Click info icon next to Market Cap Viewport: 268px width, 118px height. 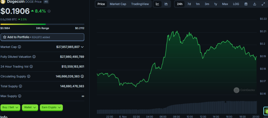19,47
